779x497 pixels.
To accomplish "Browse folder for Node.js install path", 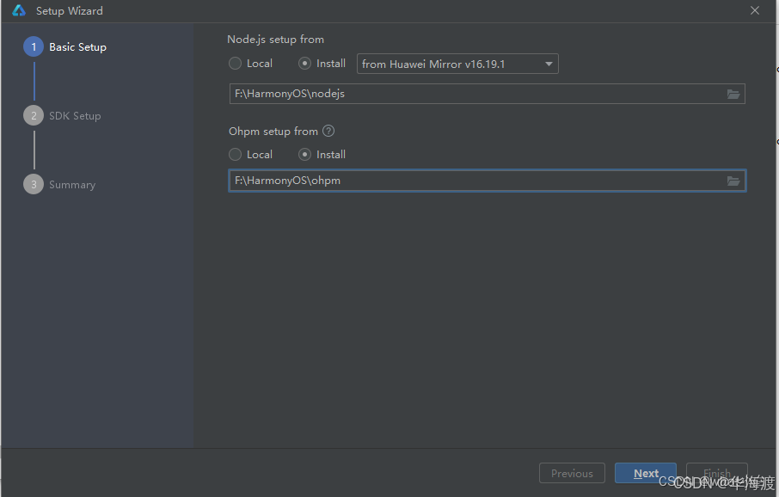I will click(x=733, y=94).
